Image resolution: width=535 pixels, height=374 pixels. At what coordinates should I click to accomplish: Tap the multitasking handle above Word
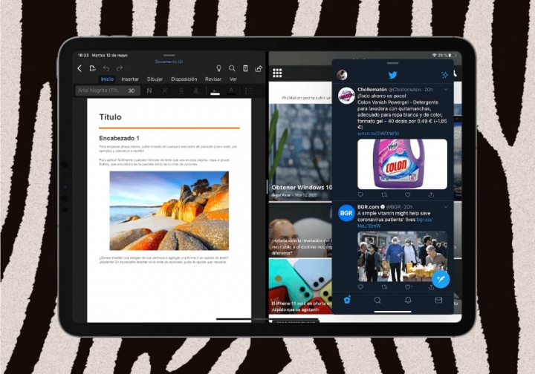[x=169, y=55]
